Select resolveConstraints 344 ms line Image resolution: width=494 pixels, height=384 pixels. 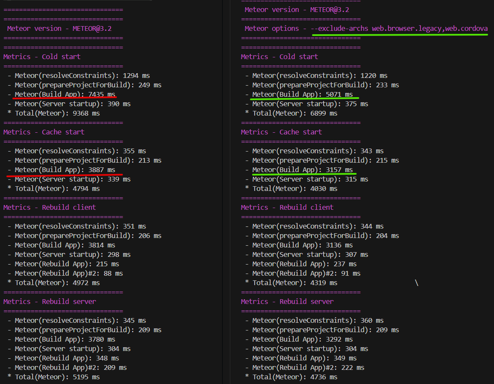(x=314, y=226)
